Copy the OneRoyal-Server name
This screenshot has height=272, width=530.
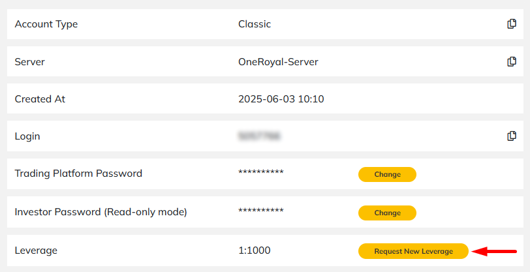point(512,61)
